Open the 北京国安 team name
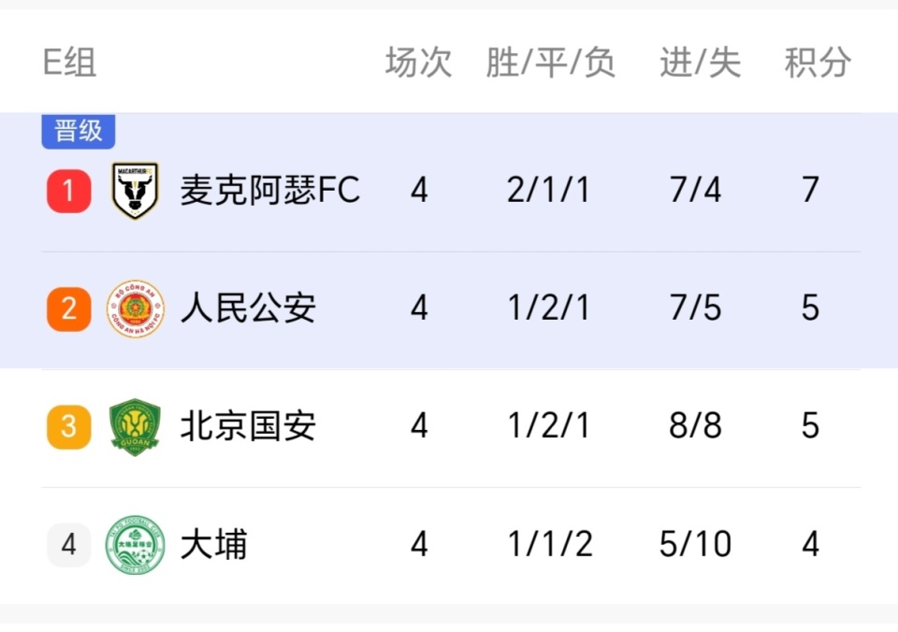 (248, 426)
